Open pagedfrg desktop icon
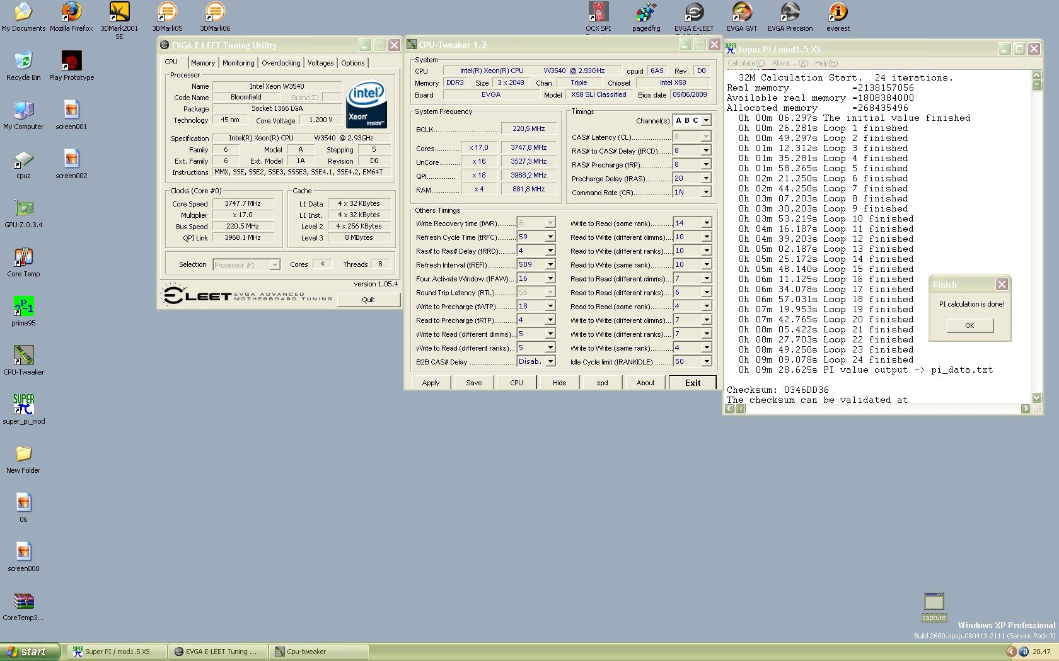 pos(646,16)
